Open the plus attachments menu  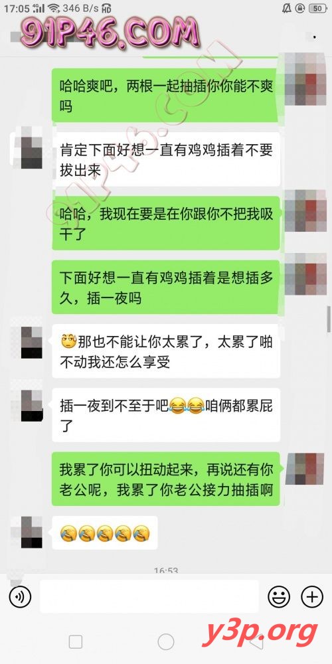311,597
